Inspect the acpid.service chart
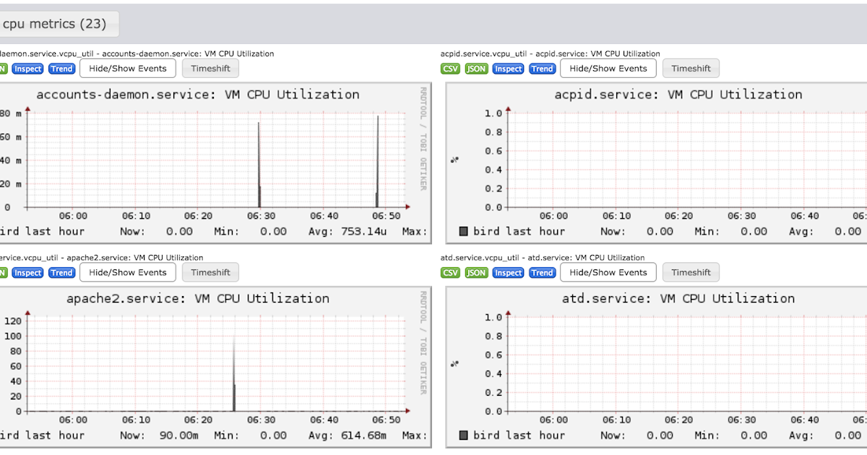Screen dimensions: 867x455 coord(508,69)
